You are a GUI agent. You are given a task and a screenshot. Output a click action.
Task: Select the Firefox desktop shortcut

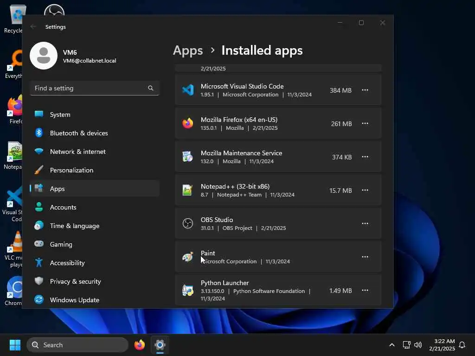click(x=14, y=109)
